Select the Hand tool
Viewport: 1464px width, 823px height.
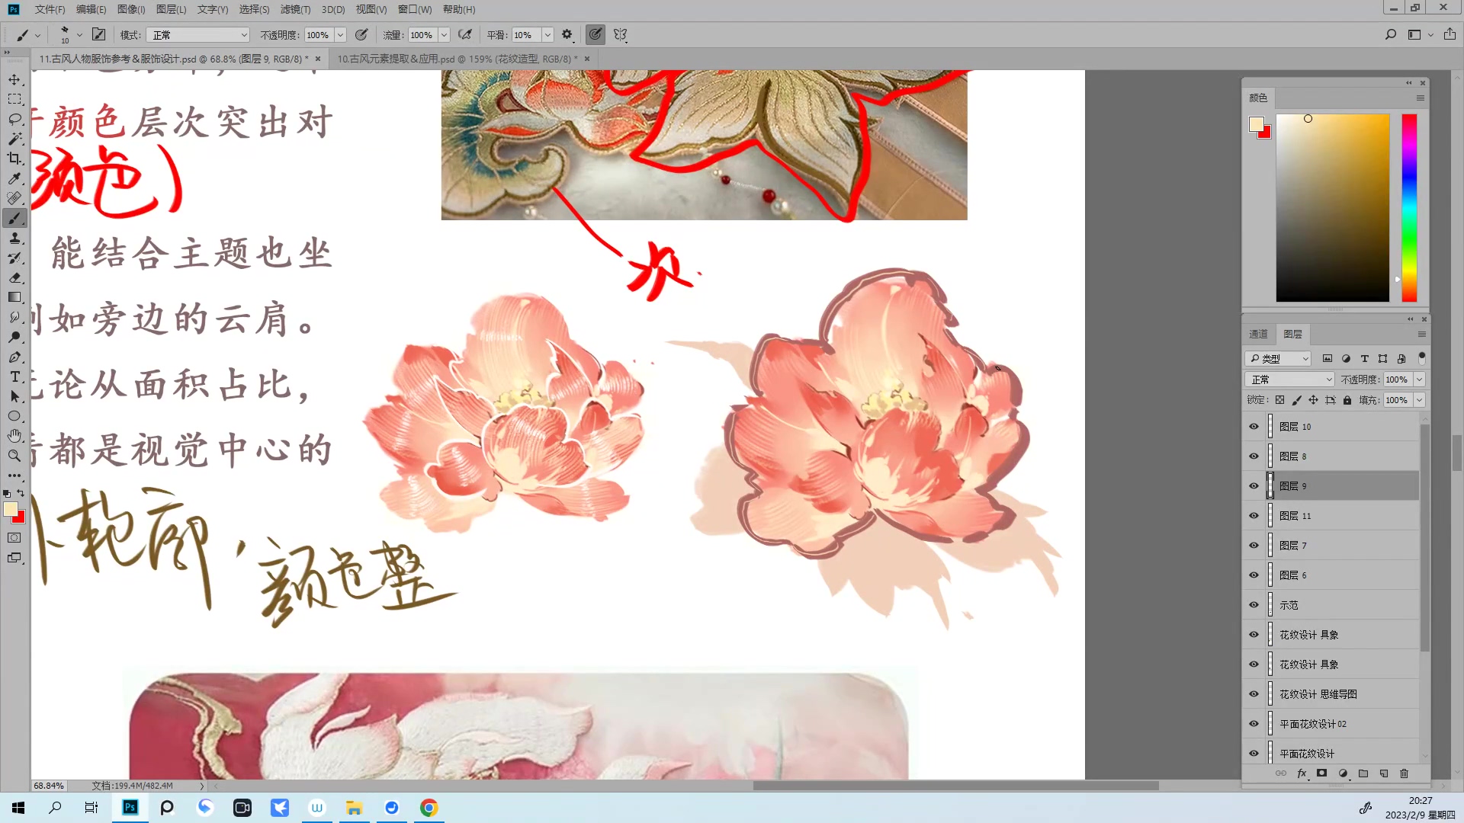pos(14,436)
